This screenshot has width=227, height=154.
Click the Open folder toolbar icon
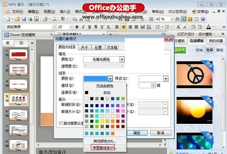tap(17, 19)
